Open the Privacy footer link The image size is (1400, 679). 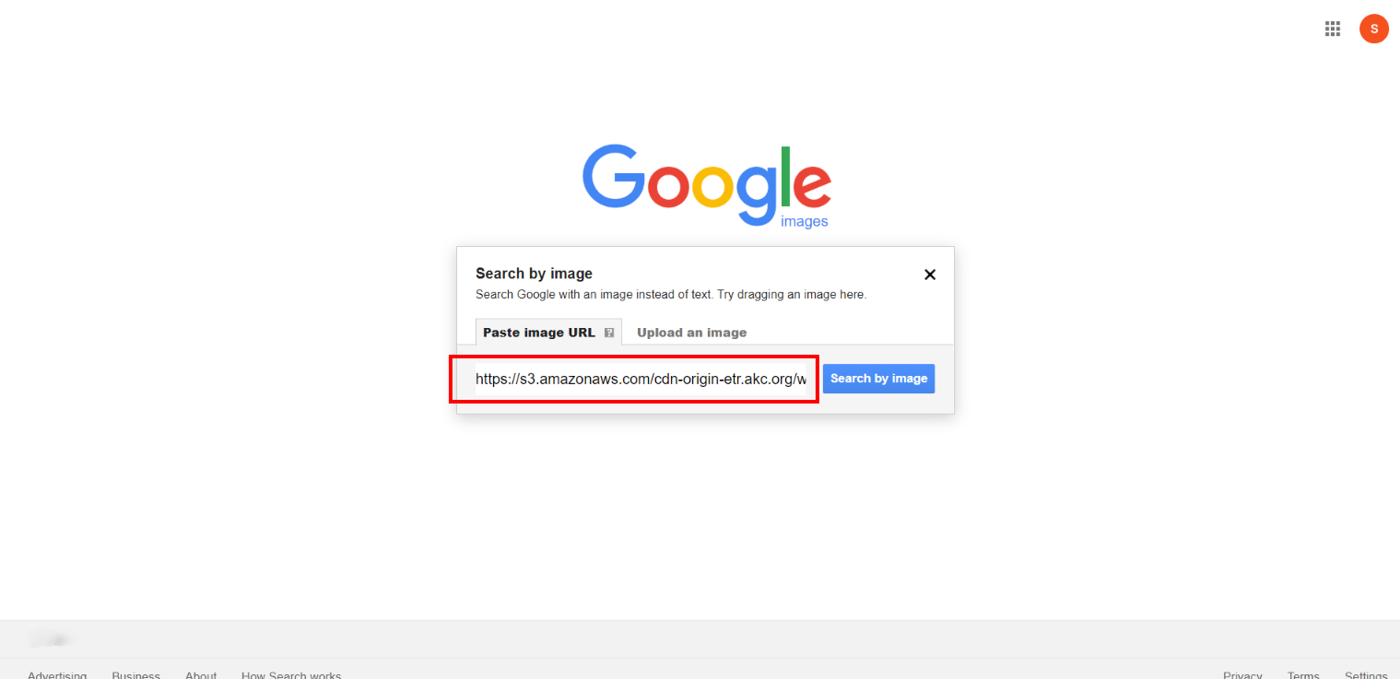1242,675
